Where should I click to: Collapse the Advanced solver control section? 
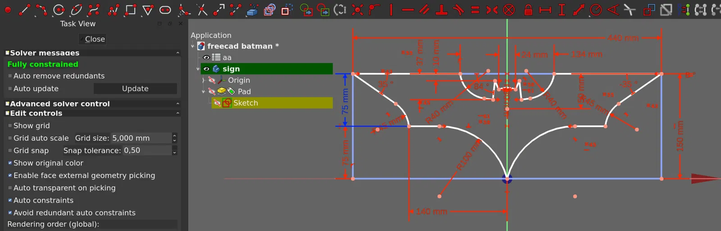[178, 104]
